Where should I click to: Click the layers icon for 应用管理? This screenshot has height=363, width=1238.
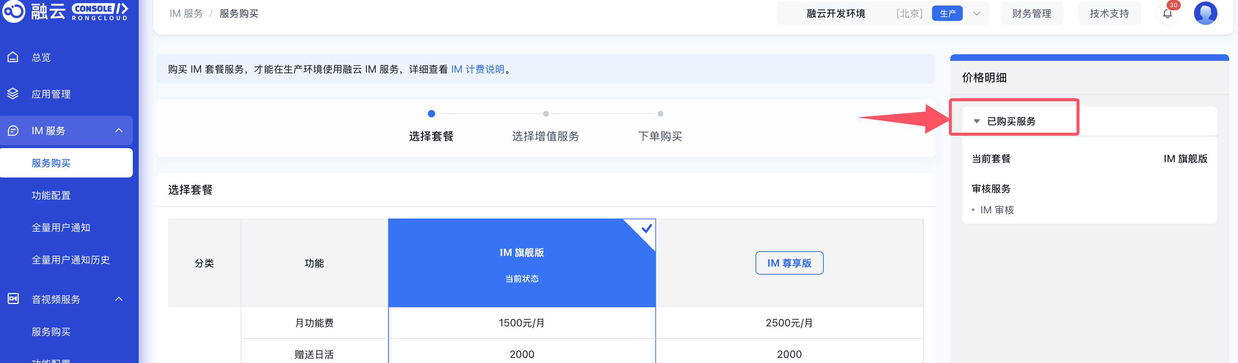(x=13, y=93)
